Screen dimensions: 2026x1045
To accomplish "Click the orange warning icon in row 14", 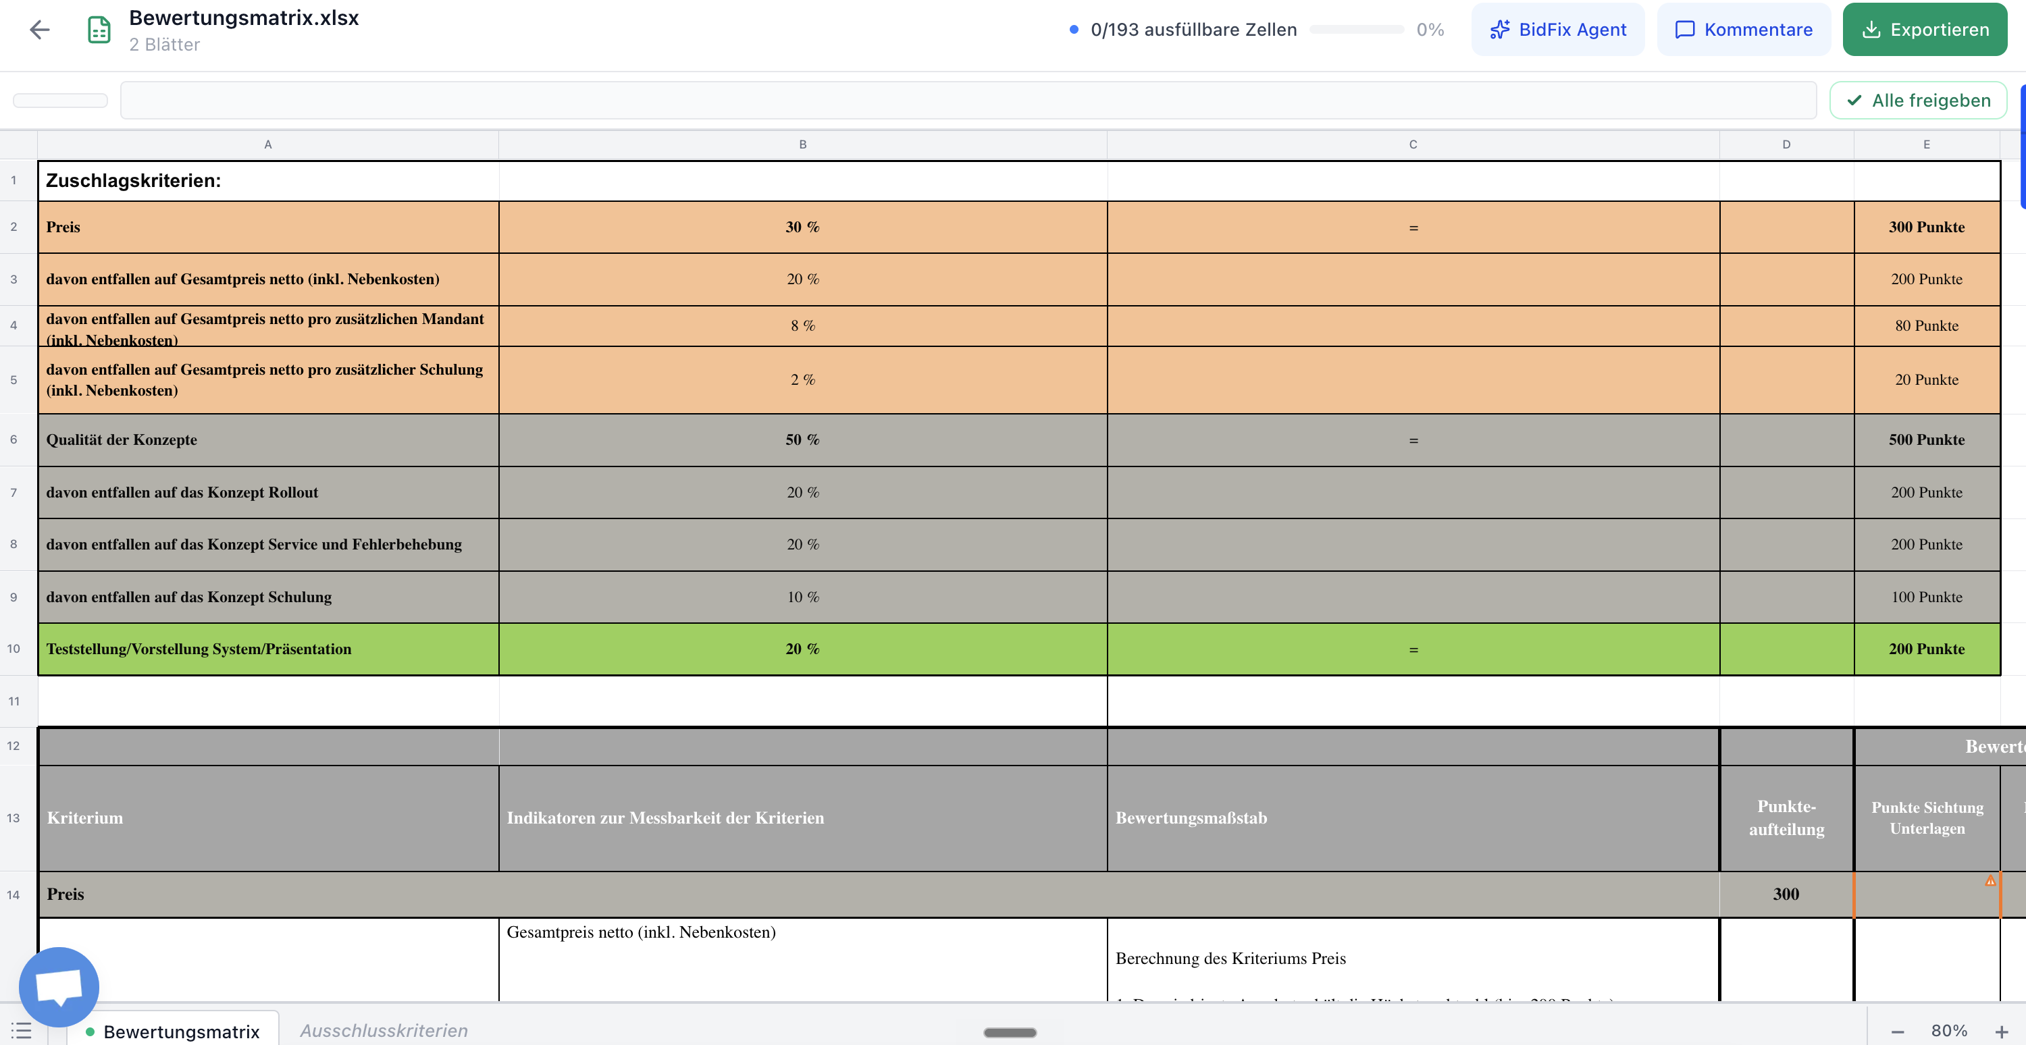I will (x=1990, y=881).
